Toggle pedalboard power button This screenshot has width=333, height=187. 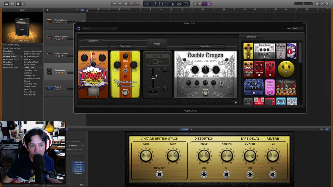[x=78, y=28]
